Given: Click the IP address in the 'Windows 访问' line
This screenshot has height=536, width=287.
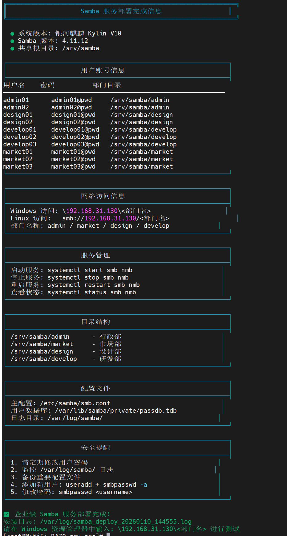Looking at the screenshot, I should [x=92, y=211].
